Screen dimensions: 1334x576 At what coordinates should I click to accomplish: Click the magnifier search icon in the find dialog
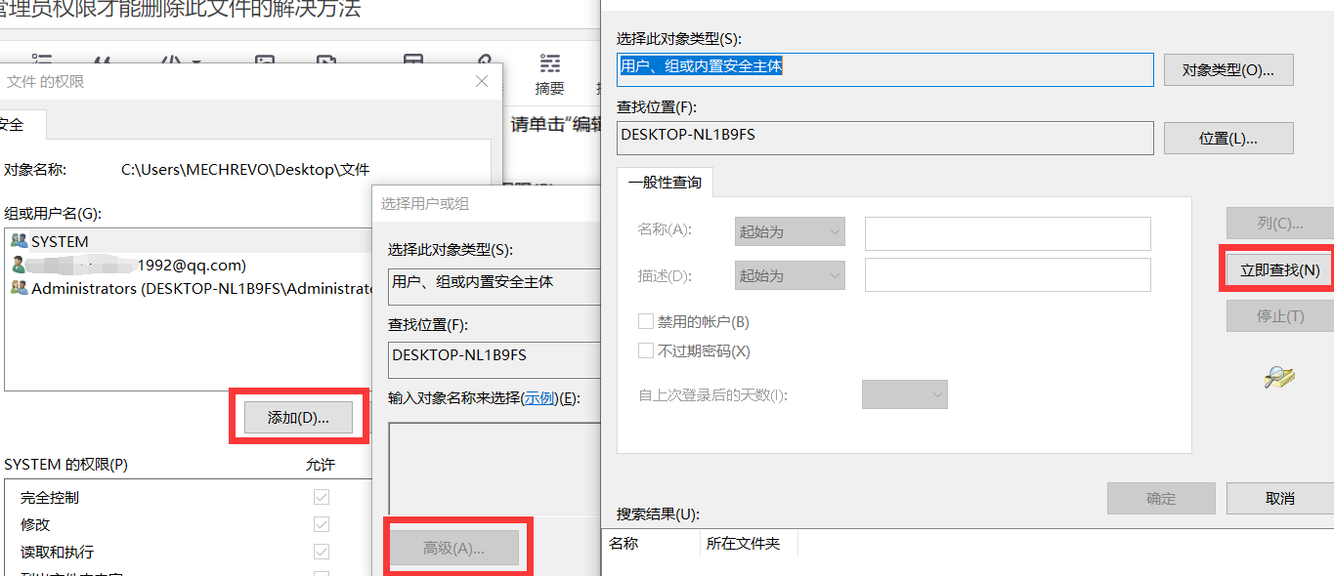[1278, 379]
